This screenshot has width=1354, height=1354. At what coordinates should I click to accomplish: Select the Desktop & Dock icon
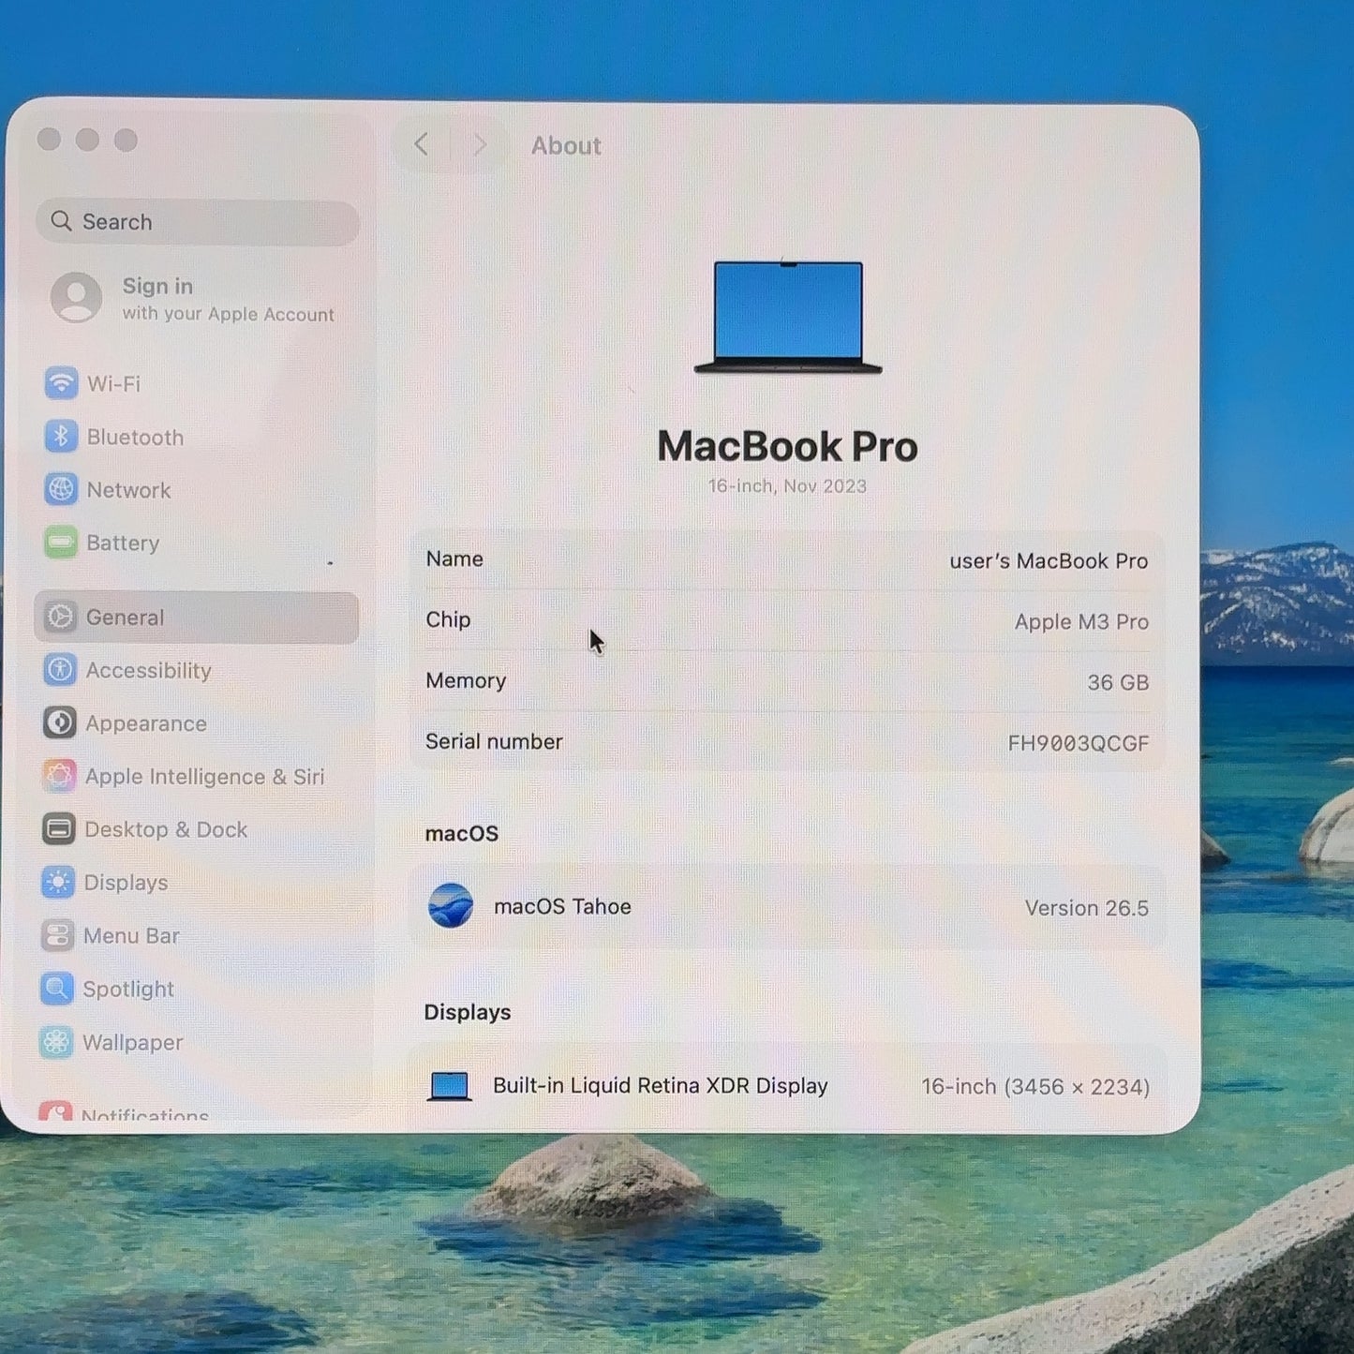click(x=58, y=829)
